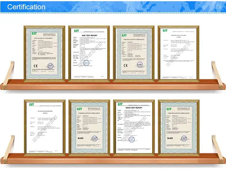The height and width of the screenshot is (170, 226).
Task: Open the Declaration of Conformity certificate
Action: [x=44, y=54]
